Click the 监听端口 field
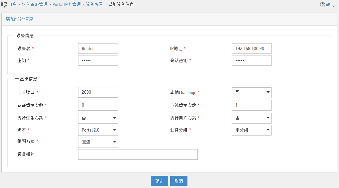 [98, 92]
